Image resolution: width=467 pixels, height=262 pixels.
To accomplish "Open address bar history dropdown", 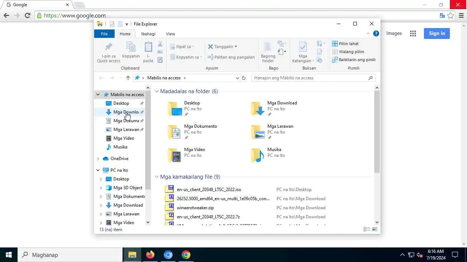I will coord(238,78).
